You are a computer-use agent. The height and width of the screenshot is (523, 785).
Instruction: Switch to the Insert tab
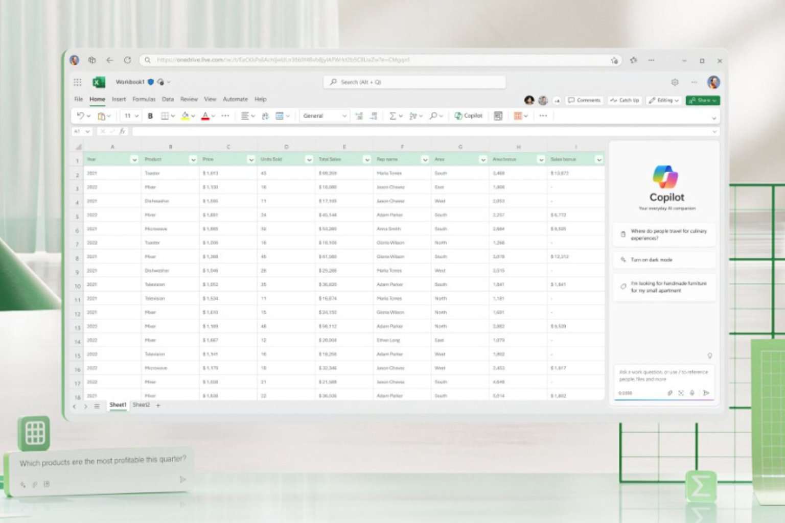pos(119,99)
